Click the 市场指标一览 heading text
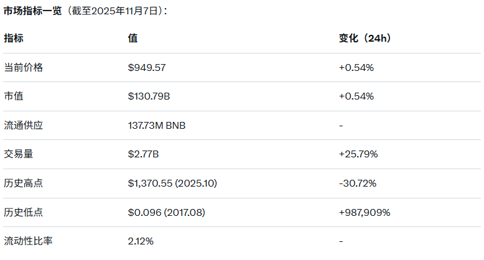This screenshot has height=260, width=484. (33, 11)
